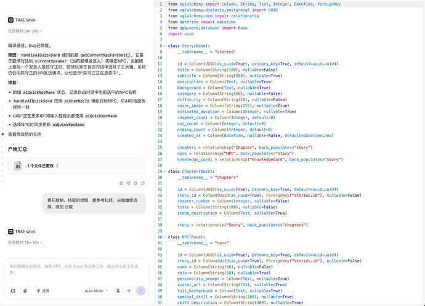Click the thumbs-up feedback icon
The image size is (425, 306).
(x=121, y=183)
